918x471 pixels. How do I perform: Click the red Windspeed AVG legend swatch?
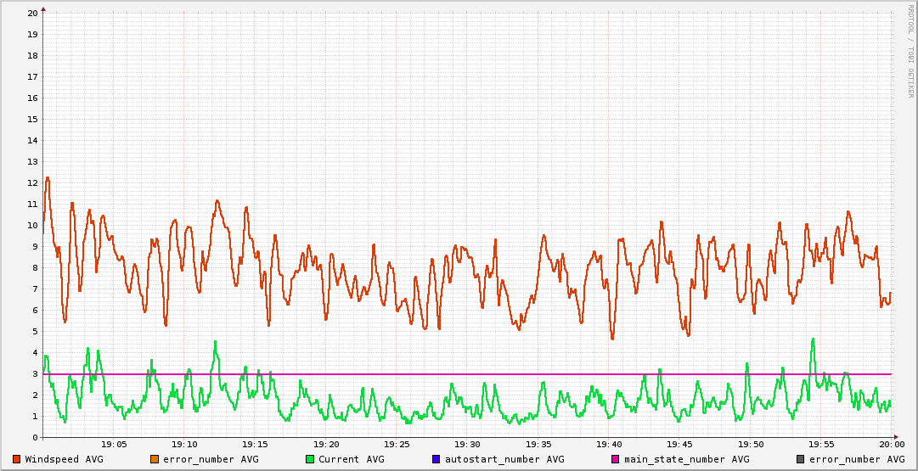[17, 459]
